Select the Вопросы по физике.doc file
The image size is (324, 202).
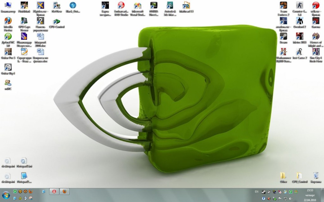tap(40, 55)
